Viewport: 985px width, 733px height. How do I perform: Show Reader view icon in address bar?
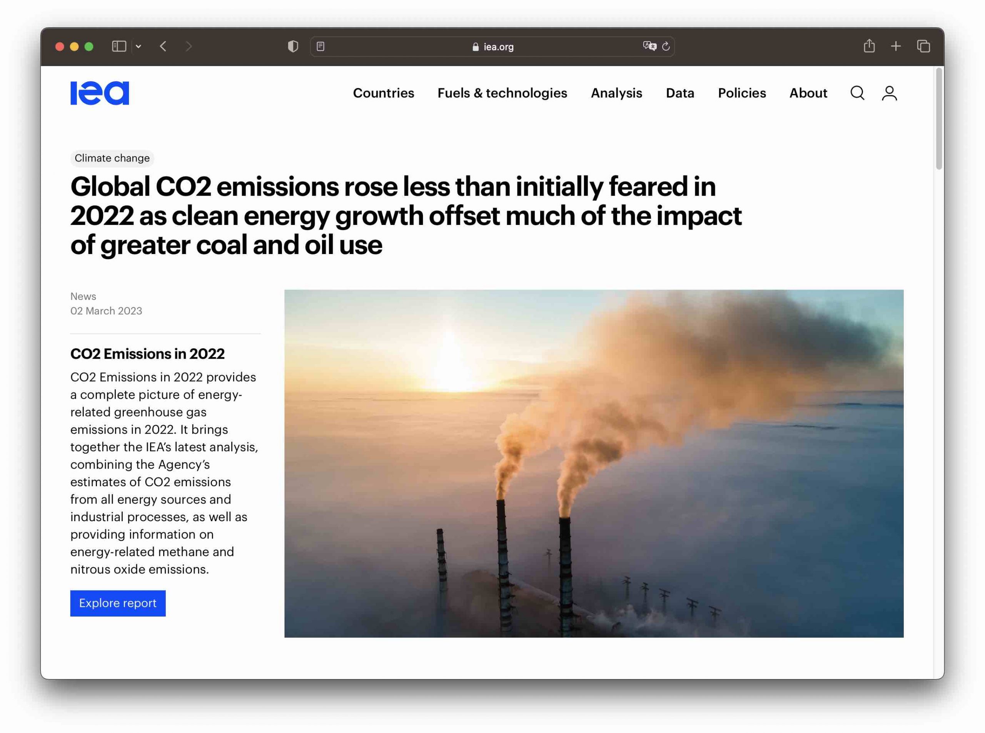321,47
